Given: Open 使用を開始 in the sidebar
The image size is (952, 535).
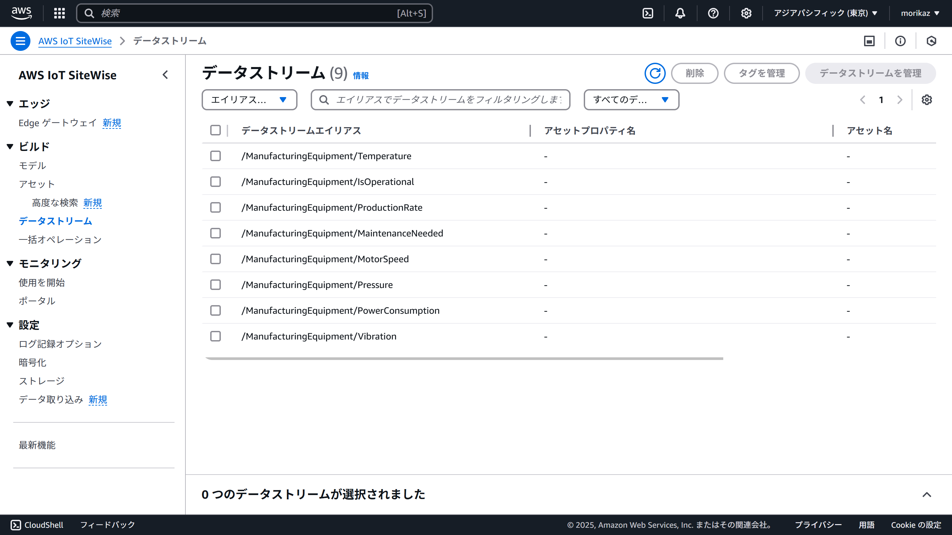Looking at the screenshot, I should click(42, 282).
